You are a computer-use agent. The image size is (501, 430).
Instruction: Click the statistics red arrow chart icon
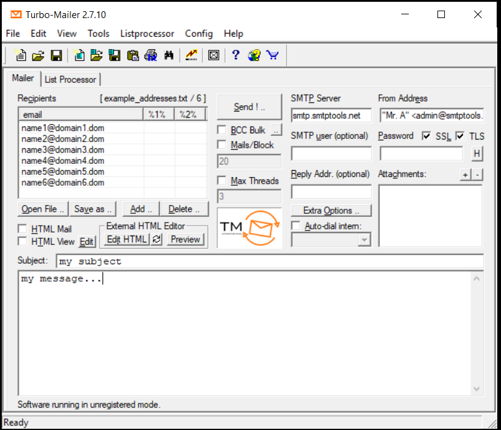tap(191, 55)
